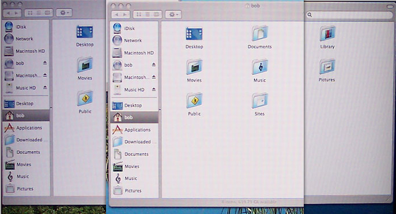The width and height of the screenshot is (396, 214).
Task: Switch front window to list view
Action: point(148,14)
